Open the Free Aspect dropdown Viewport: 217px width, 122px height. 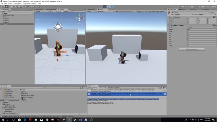click(x=105, y=11)
